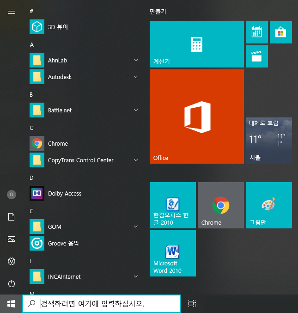Open the Calendar tile
The width and height of the screenshot is (298, 313).
coord(257,32)
